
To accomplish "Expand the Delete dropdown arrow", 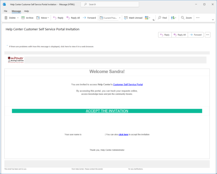I will pos(18,18).
